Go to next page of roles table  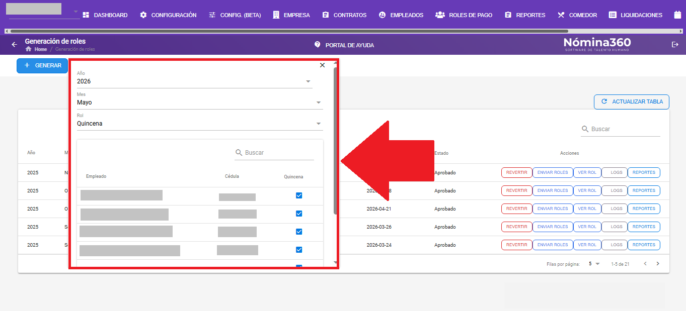pos(657,264)
